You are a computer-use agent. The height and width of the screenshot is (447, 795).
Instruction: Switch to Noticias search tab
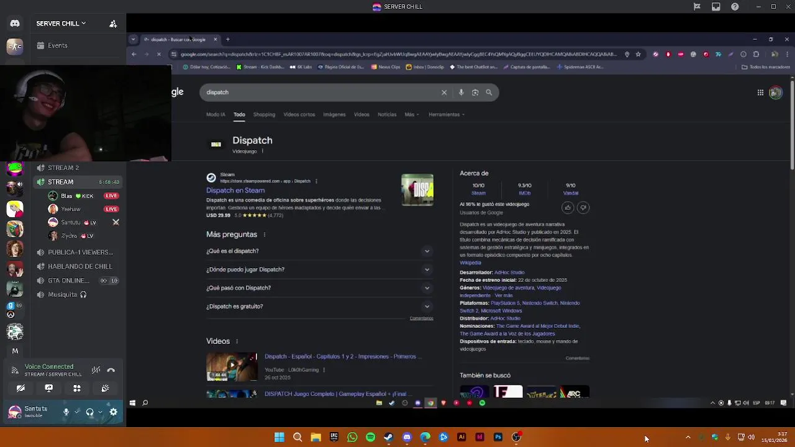coord(387,114)
